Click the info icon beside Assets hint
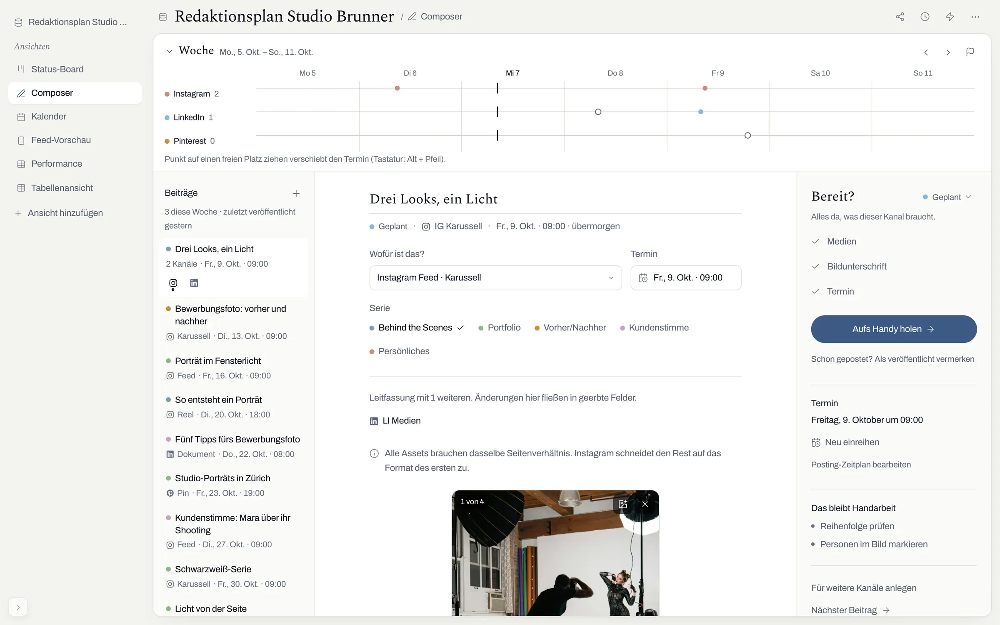 tap(374, 453)
